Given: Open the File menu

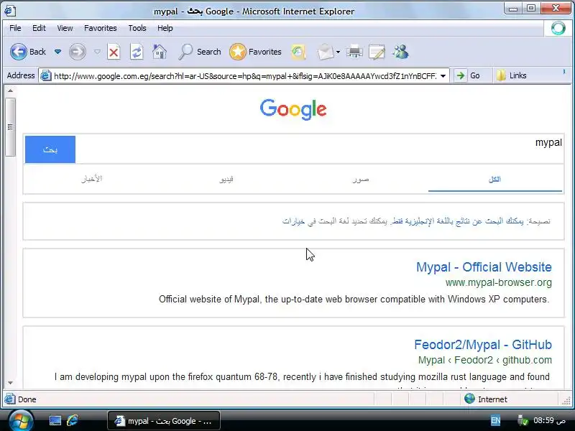Looking at the screenshot, I should tap(15, 28).
